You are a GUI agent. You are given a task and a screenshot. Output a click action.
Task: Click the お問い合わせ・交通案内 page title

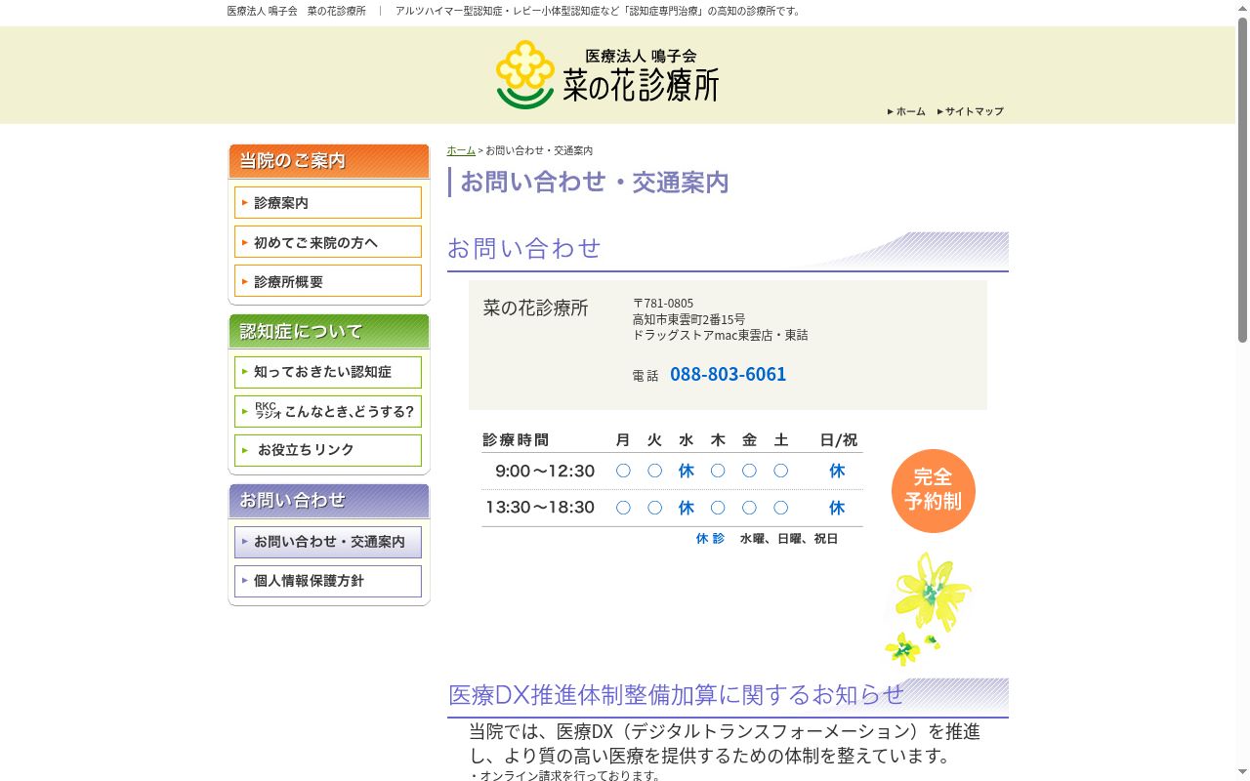coord(595,183)
